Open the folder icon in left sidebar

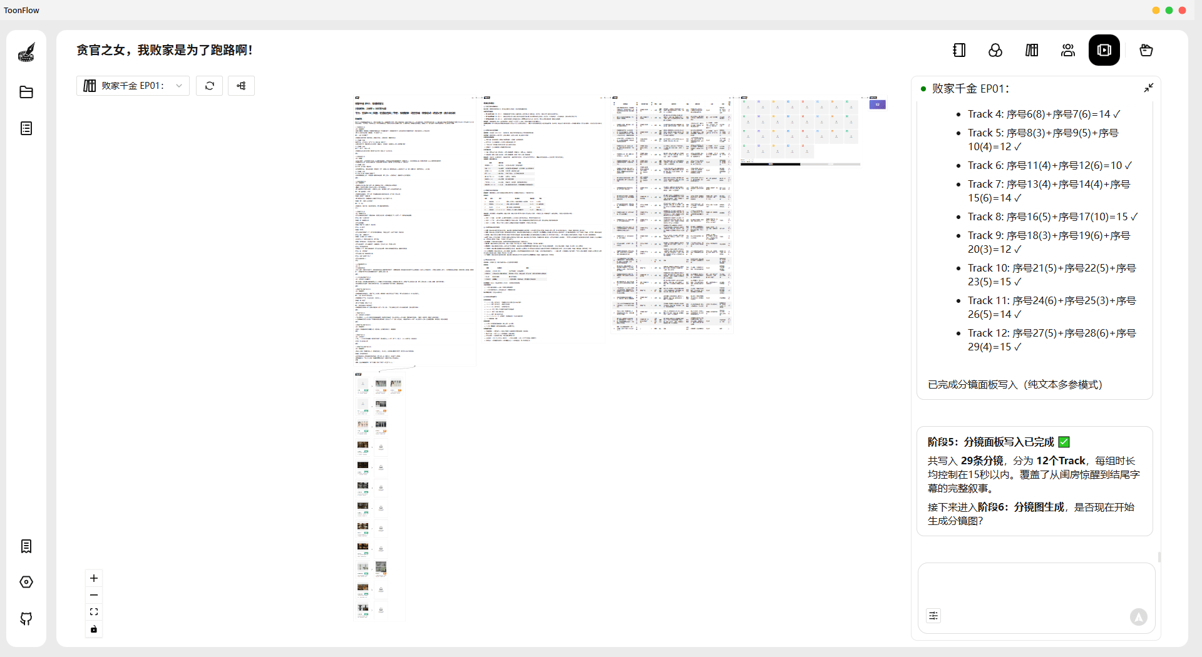click(26, 92)
